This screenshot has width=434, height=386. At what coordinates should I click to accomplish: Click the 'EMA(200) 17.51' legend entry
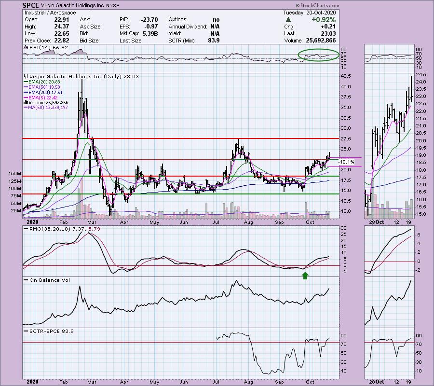45,92
